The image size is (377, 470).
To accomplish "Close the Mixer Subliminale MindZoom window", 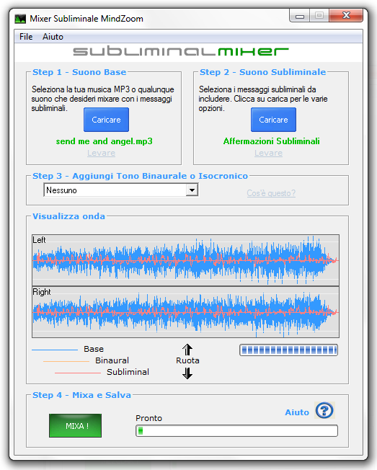I will (346, 15).
